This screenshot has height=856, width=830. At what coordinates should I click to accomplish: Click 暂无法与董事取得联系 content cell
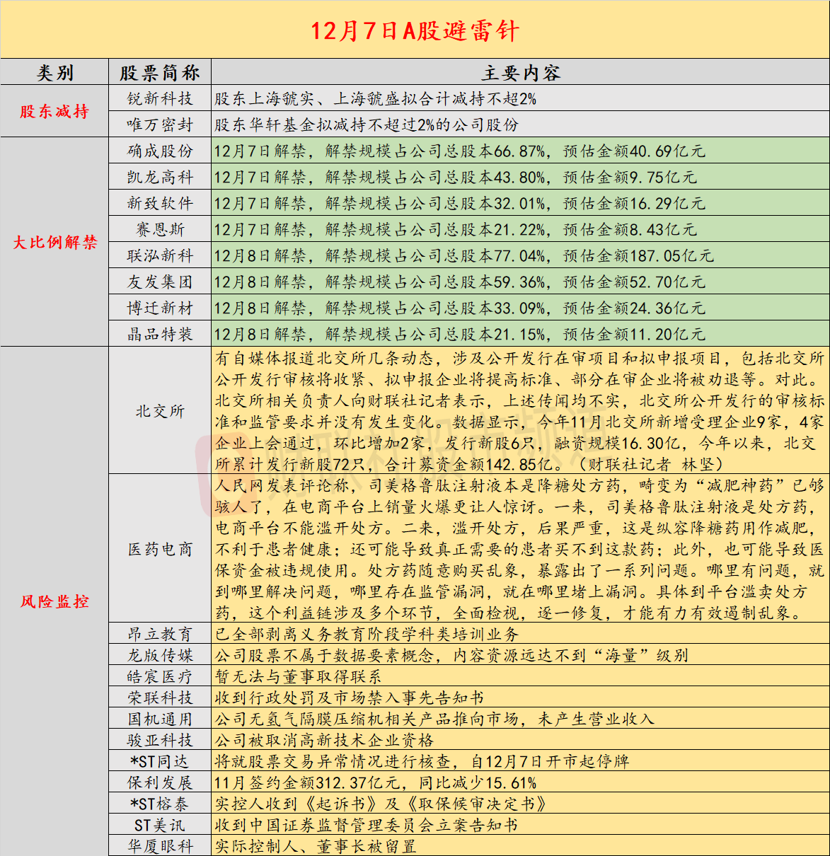(520, 676)
